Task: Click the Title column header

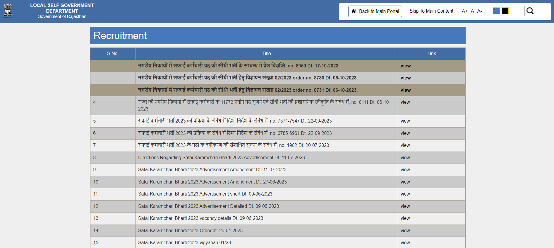Action: 266,54
